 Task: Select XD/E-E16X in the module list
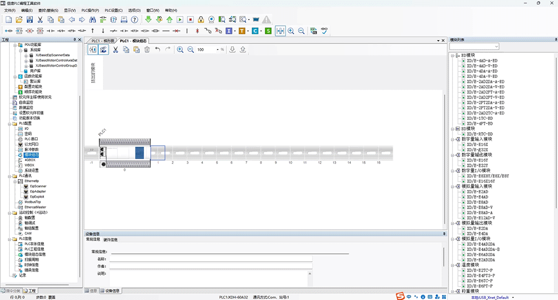coord(477,145)
